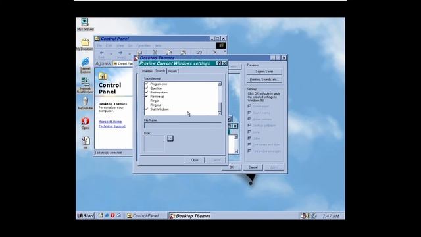The height and width of the screenshot is (237, 421).
Task: Click Close button in Preview dialog
Action: [x=195, y=160]
